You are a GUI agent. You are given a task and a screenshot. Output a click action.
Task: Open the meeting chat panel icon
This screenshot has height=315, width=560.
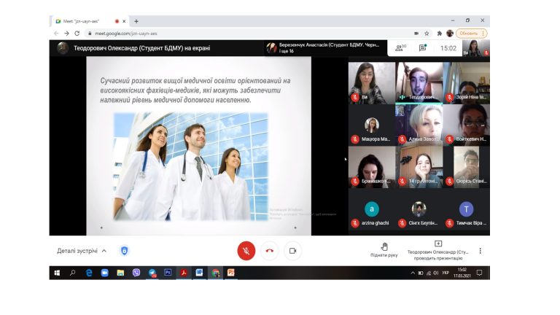pos(422,48)
